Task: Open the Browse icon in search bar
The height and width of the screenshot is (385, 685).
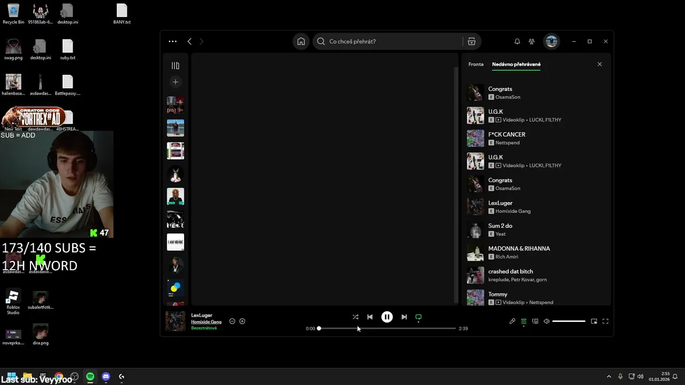Action: (x=471, y=41)
